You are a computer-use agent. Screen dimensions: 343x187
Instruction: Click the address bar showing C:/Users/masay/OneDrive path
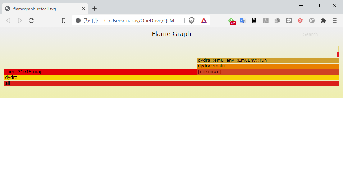141,20
